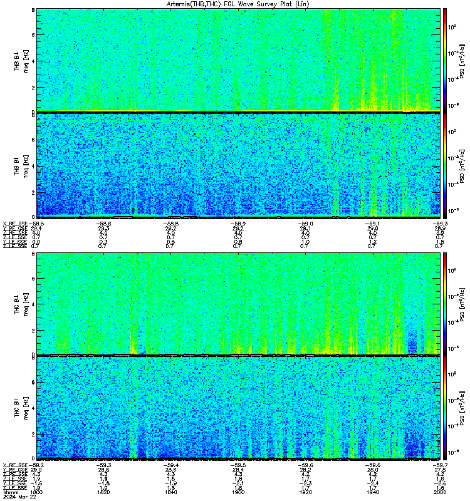Click the 1820 time tick label

pos(103,492)
